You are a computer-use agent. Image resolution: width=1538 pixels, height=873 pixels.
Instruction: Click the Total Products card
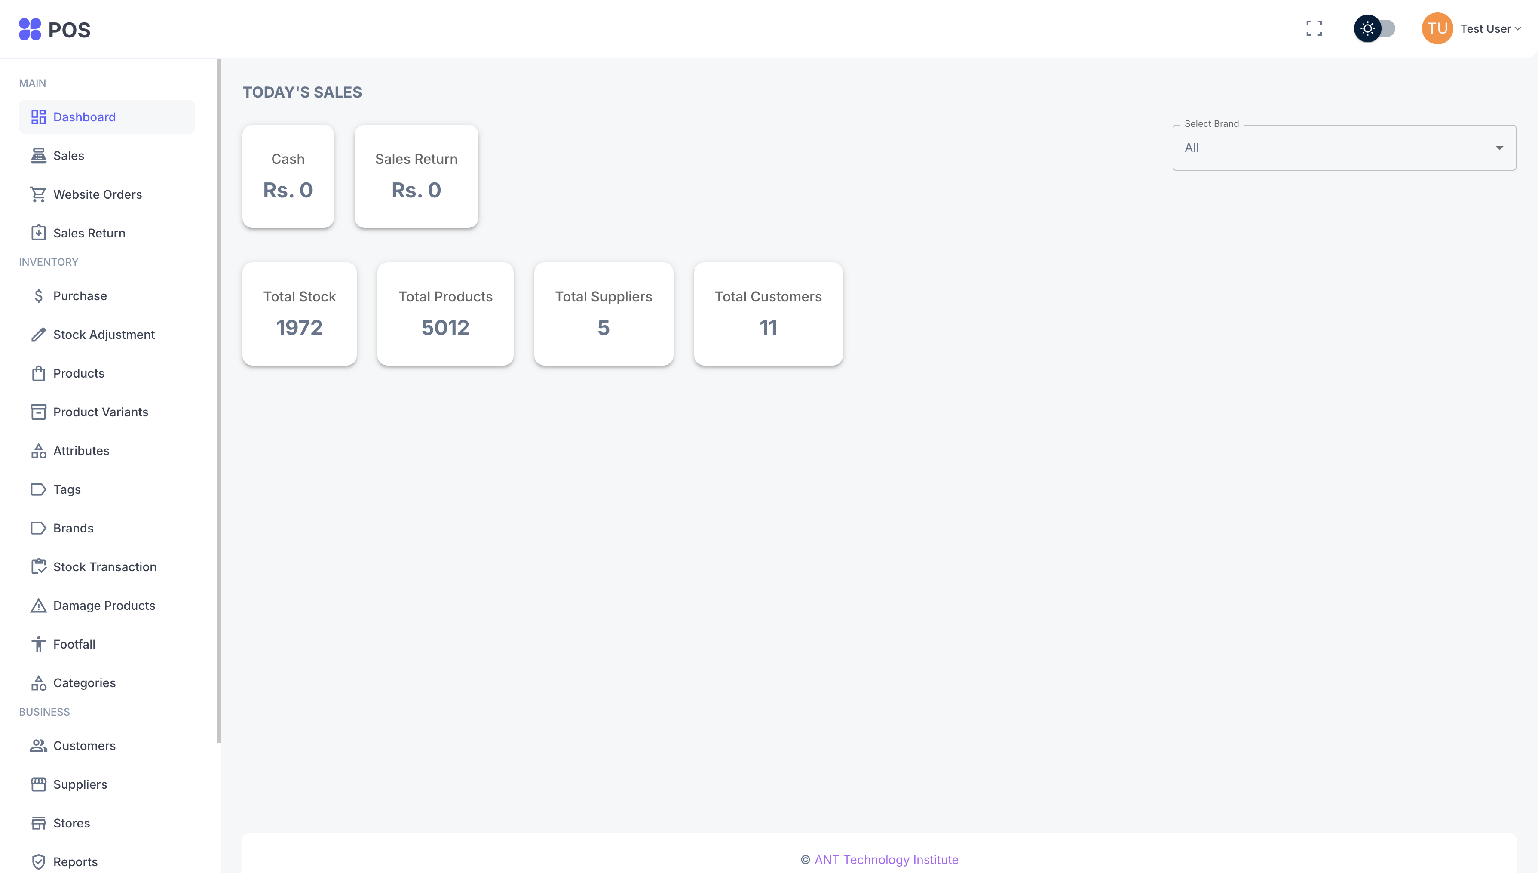445,314
